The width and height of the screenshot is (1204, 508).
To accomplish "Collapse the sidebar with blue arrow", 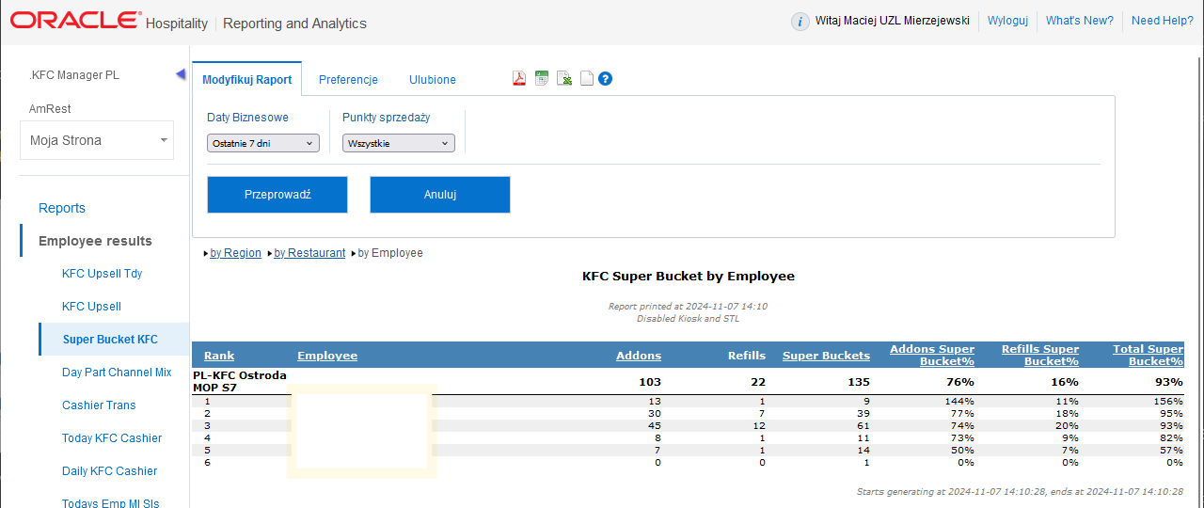I will [181, 74].
